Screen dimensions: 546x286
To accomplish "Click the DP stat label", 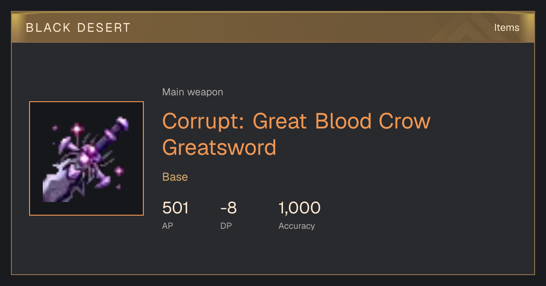I will 226,226.
